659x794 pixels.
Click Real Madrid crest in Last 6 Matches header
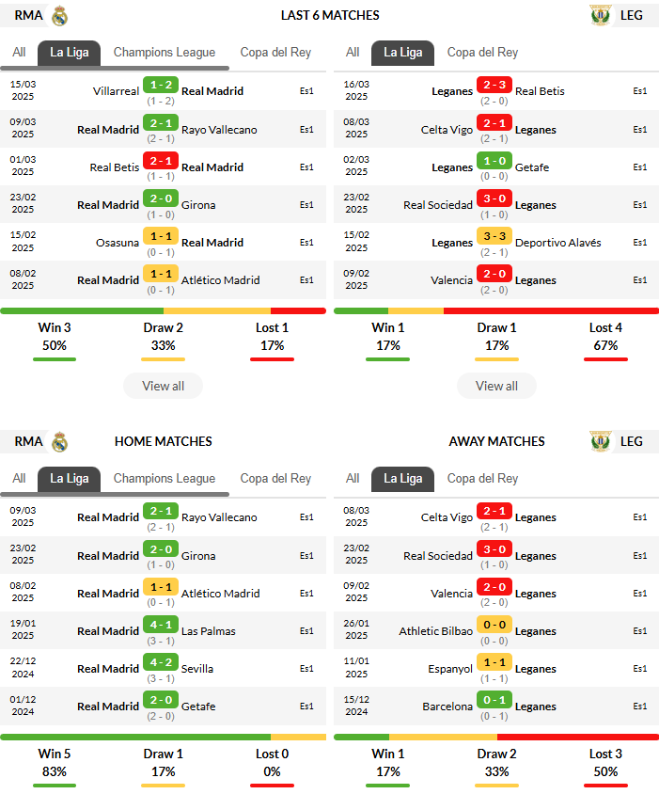pyautogui.click(x=60, y=16)
